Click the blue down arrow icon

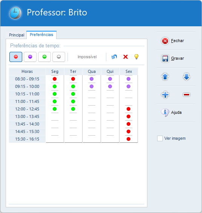pyautogui.click(x=186, y=77)
